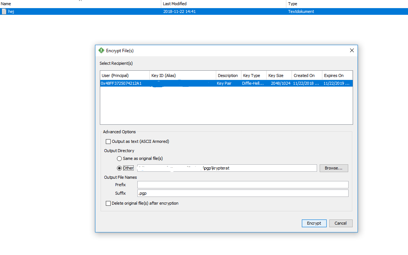Click the Key Type column header

coord(254,76)
